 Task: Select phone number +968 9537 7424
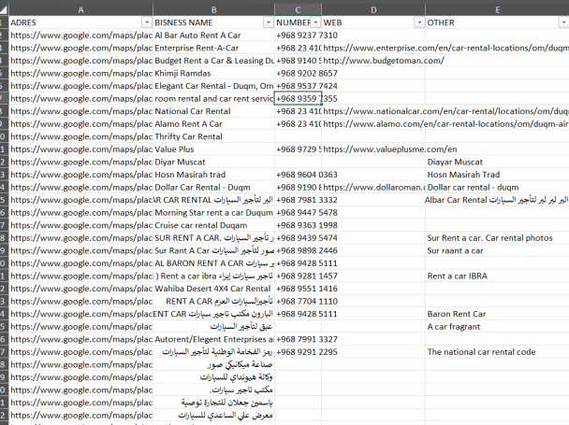tap(298, 86)
